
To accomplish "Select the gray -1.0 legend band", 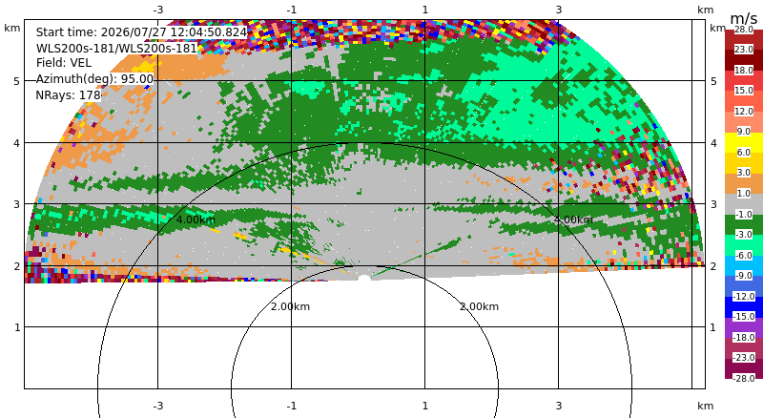I will (744, 204).
